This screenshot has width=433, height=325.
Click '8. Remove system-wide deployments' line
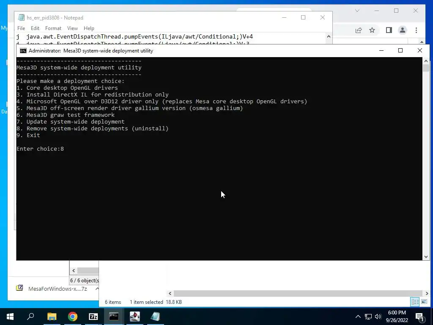pos(92,129)
